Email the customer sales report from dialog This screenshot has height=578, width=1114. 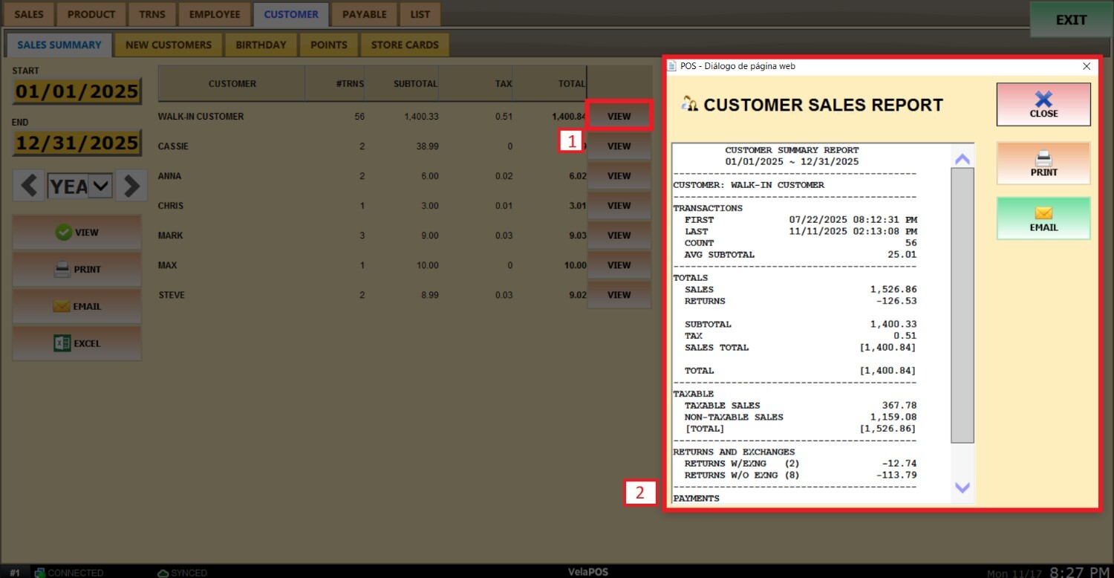1043,218
